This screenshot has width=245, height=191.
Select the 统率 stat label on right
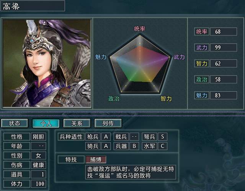click(202, 32)
